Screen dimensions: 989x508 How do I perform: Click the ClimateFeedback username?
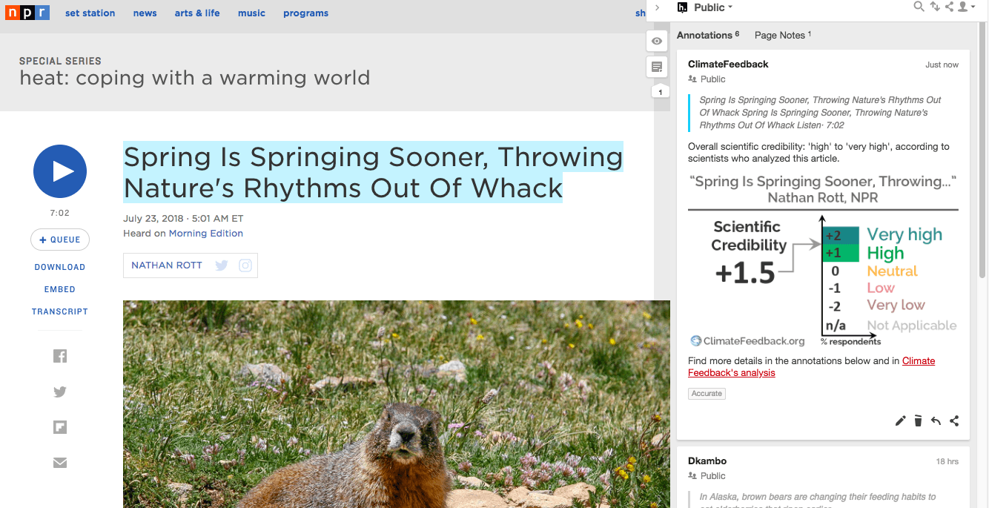pos(728,65)
